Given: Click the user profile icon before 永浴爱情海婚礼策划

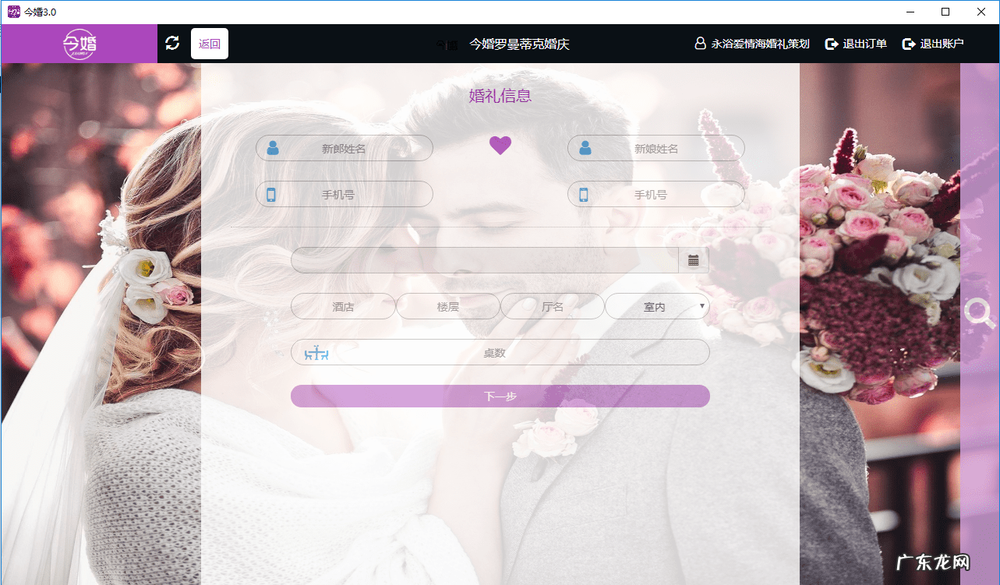Looking at the screenshot, I should tap(699, 44).
